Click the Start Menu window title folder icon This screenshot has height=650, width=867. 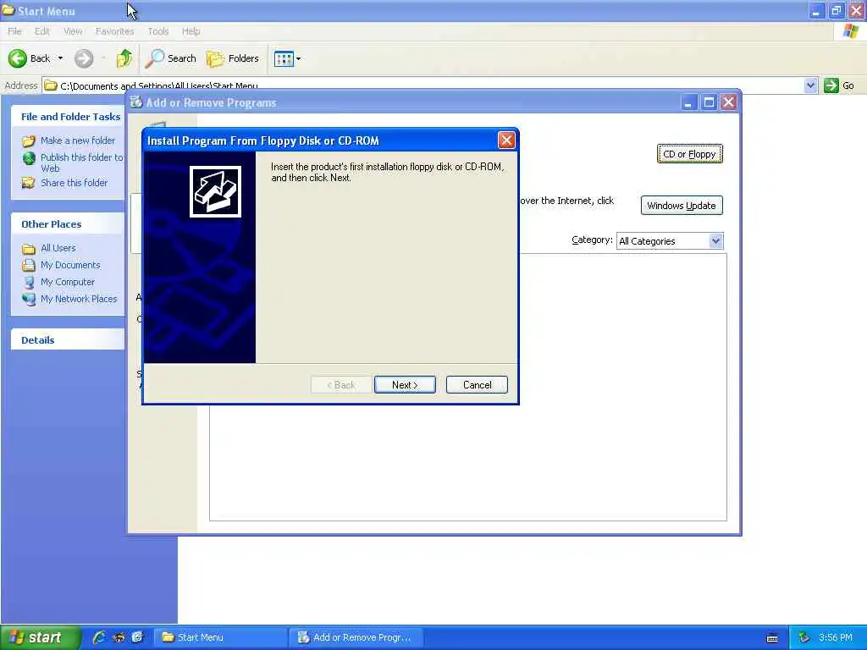(8, 10)
